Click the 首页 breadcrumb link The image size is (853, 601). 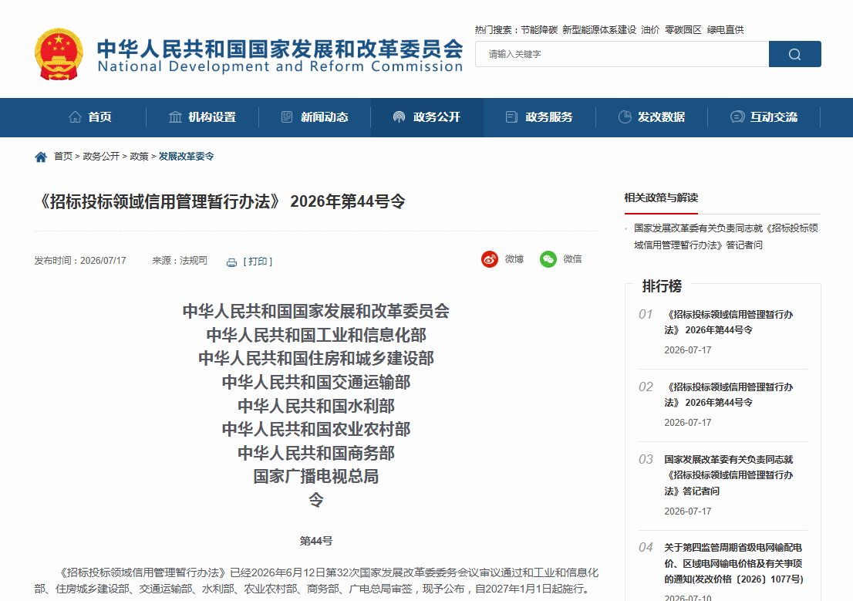pos(63,157)
